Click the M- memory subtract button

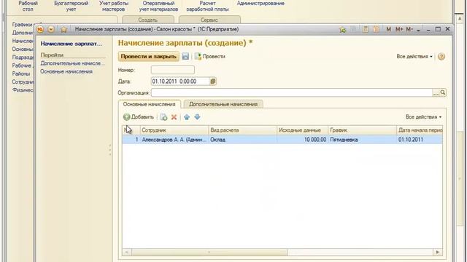pyautogui.click(x=409, y=29)
